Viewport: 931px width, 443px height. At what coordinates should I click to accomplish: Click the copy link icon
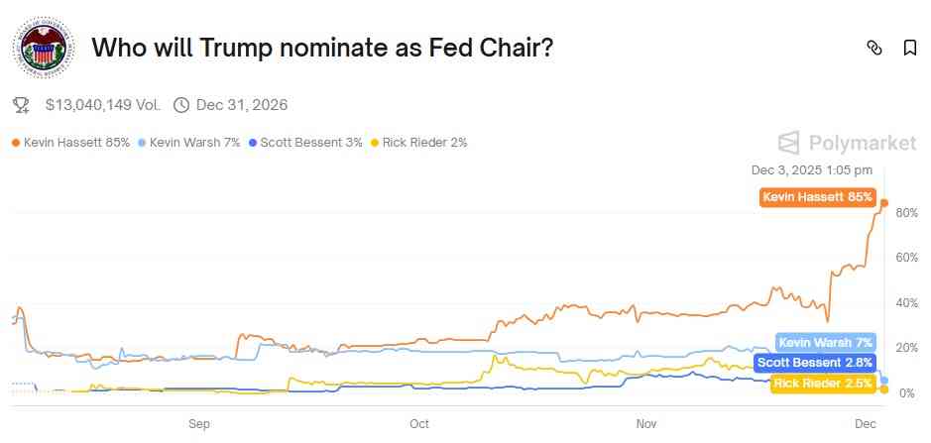pyautogui.click(x=873, y=48)
